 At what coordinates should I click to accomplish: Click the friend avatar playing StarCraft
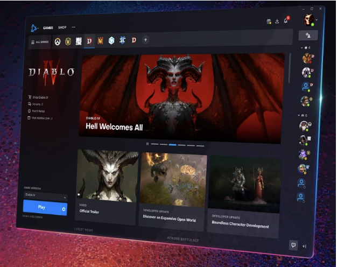pos(302,168)
